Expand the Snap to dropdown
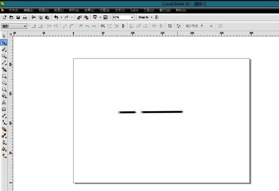This screenshot has width=279, height=191. 151,17
